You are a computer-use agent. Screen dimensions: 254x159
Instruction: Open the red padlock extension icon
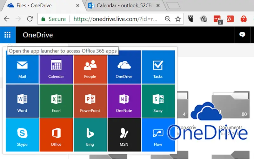point(244,19)
